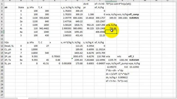Image resolution: width=177 pixels, height=99 pixels.
Task: Click the 2093.675 cell
Action: (77, 56)
